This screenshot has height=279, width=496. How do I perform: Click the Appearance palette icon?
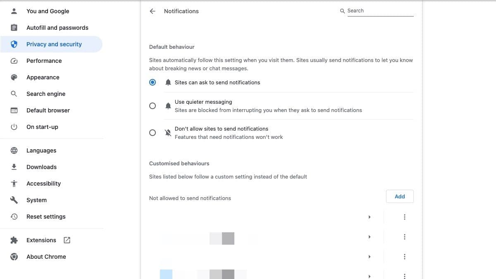(x=14, y=77)
